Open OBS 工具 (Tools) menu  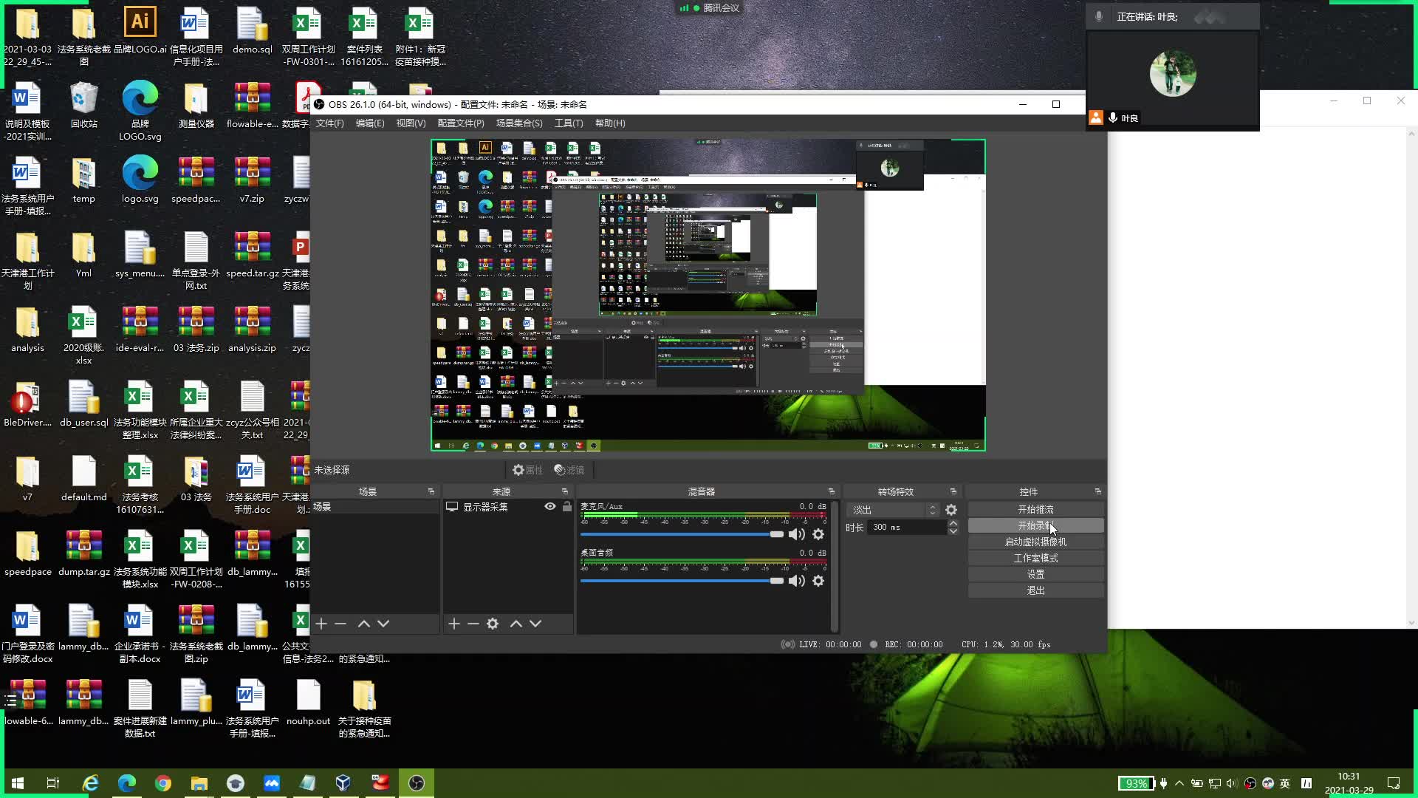569,122
